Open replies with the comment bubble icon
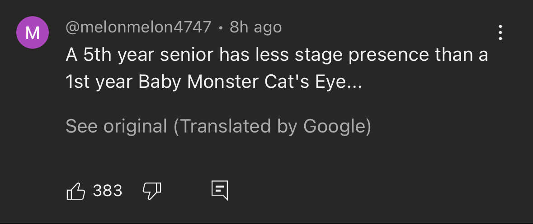The width and height of the screenshot is (533, 224). tap(220, 191)
